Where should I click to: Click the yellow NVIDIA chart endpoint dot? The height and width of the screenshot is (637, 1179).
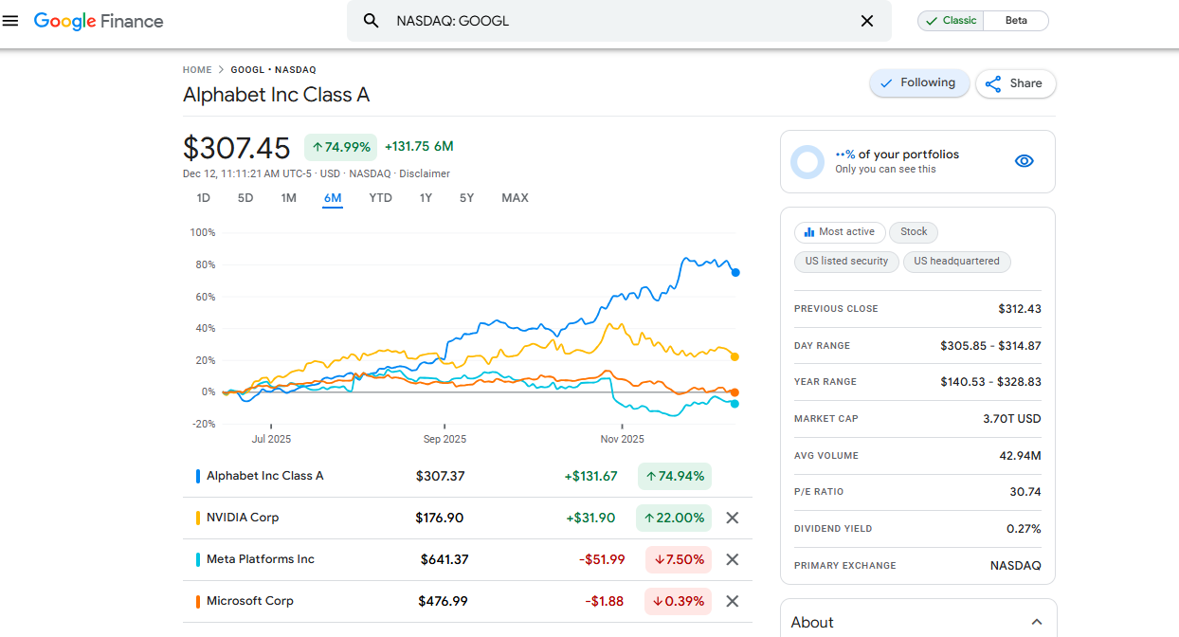pyautogui.click(x=735, y=357)
